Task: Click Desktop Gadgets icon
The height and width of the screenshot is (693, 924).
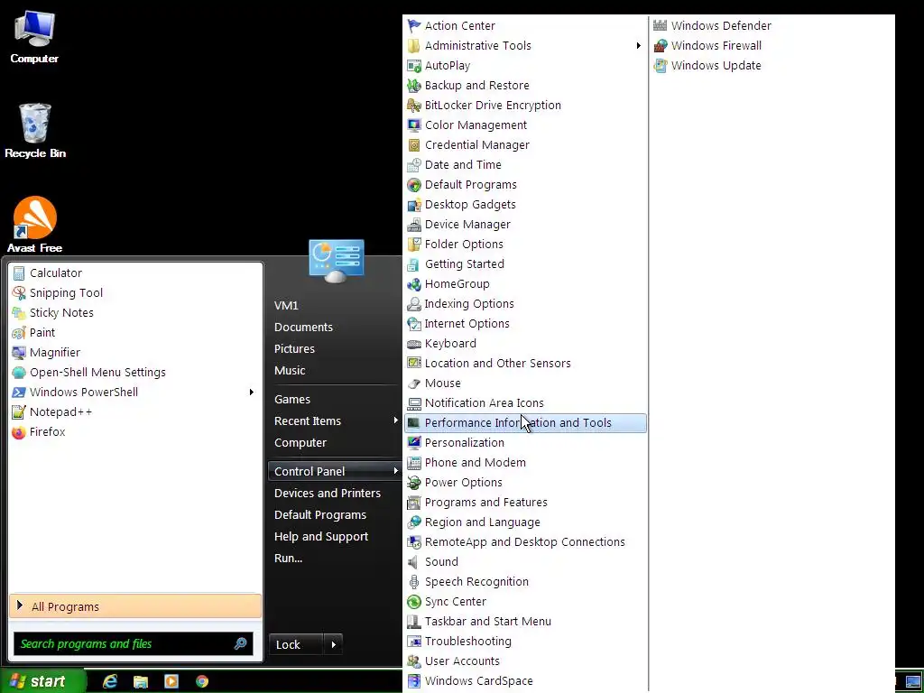Action: click(414, 205)
